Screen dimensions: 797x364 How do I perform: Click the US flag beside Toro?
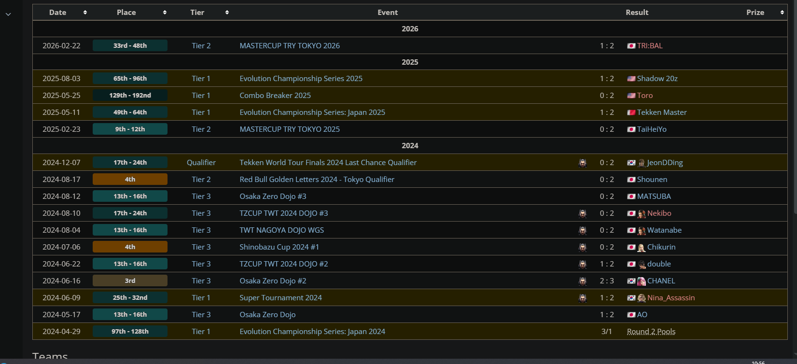(631, 96)
